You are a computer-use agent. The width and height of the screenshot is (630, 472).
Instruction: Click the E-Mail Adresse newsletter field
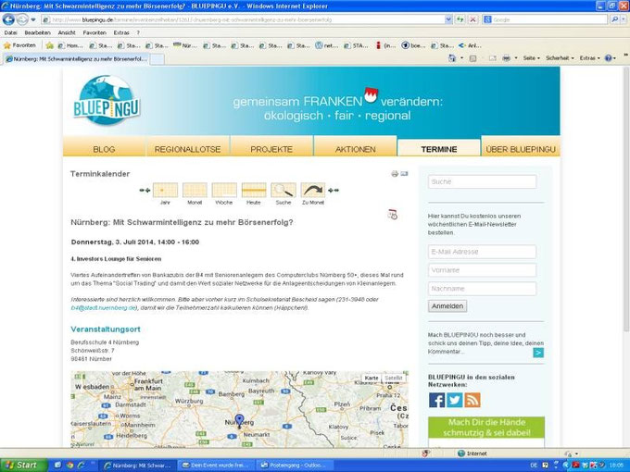pyautogui.click(x=482, y=252)
